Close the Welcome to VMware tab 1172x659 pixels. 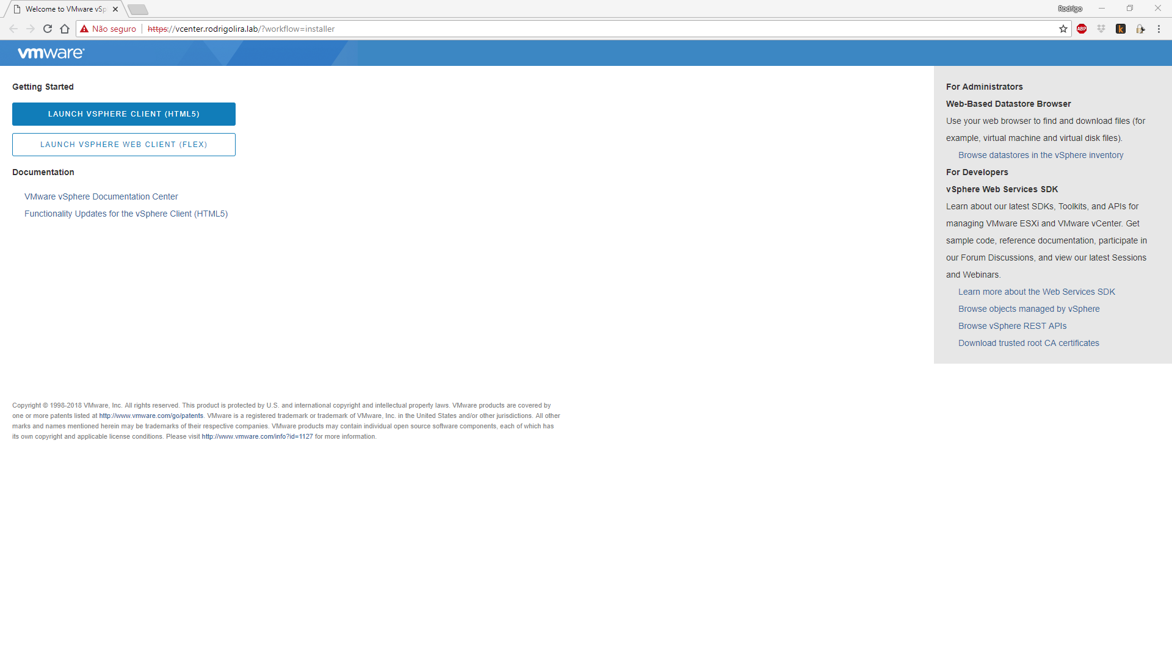tap(115, 9)
